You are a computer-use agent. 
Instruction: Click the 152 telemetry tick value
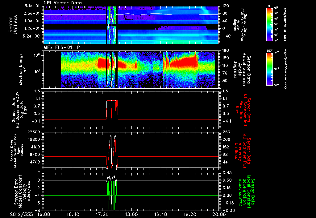(226, 147)
